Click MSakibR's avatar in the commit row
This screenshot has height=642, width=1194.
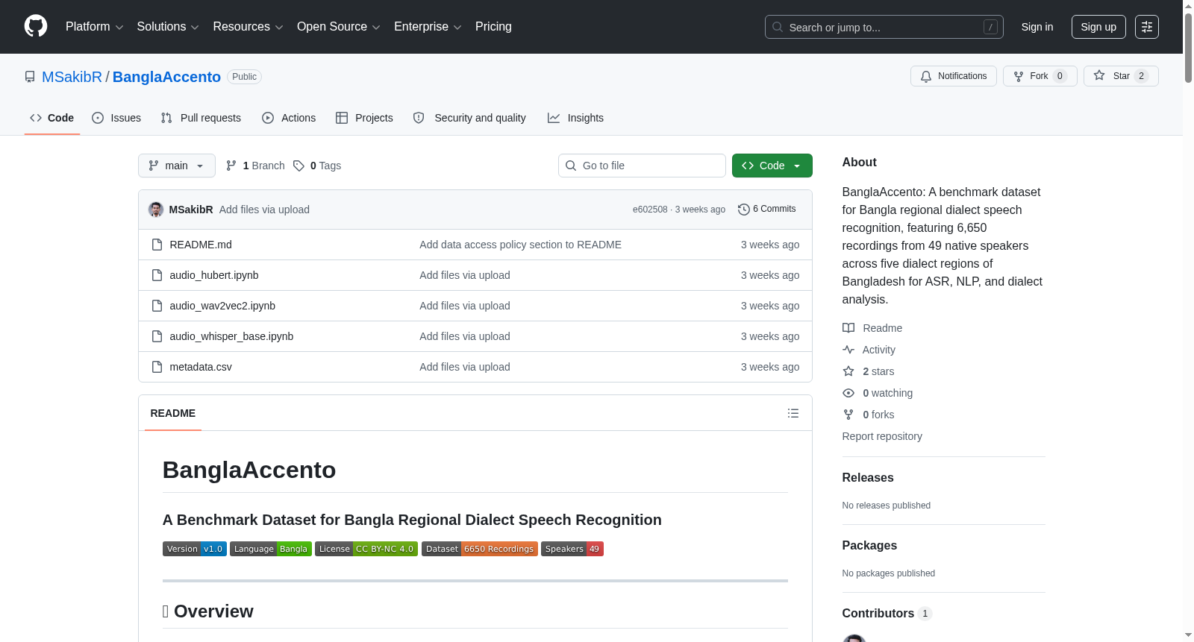click(x=156, y=210)
